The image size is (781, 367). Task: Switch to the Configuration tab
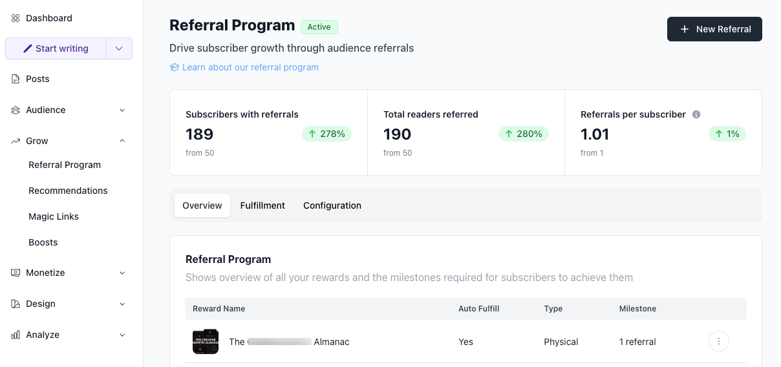pyautogui.click(x=332, y=205)
